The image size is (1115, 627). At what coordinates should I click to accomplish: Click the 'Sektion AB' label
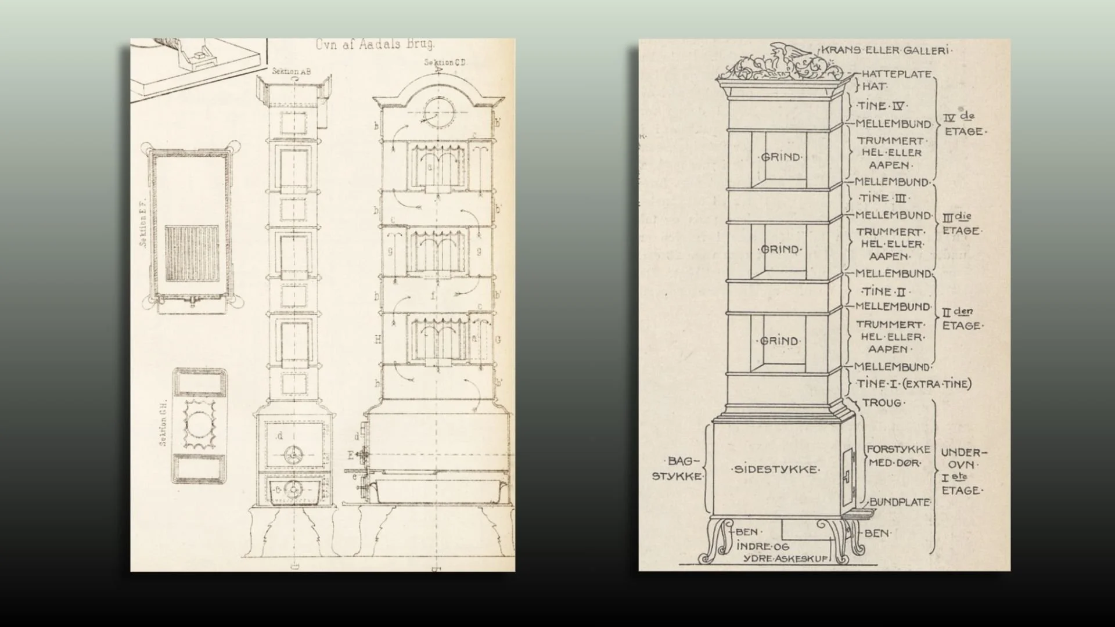(x=292, y=71)
